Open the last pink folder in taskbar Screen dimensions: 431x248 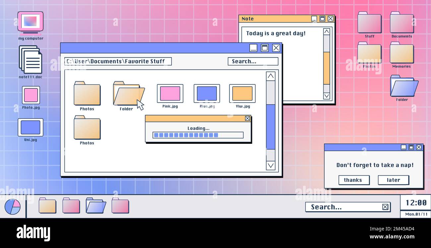(x=120, y=206)
